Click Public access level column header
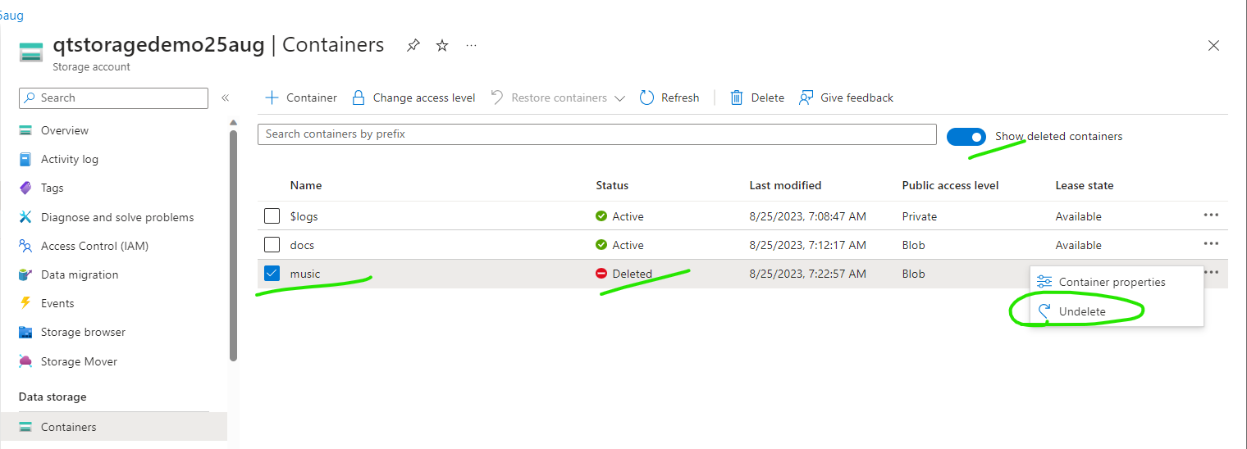1247x449 pixels. click(x=950, y=185)
